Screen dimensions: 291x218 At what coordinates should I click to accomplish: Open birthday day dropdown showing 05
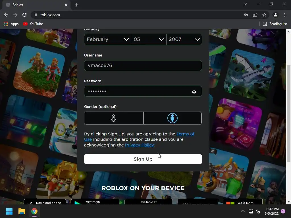point(149,39)
